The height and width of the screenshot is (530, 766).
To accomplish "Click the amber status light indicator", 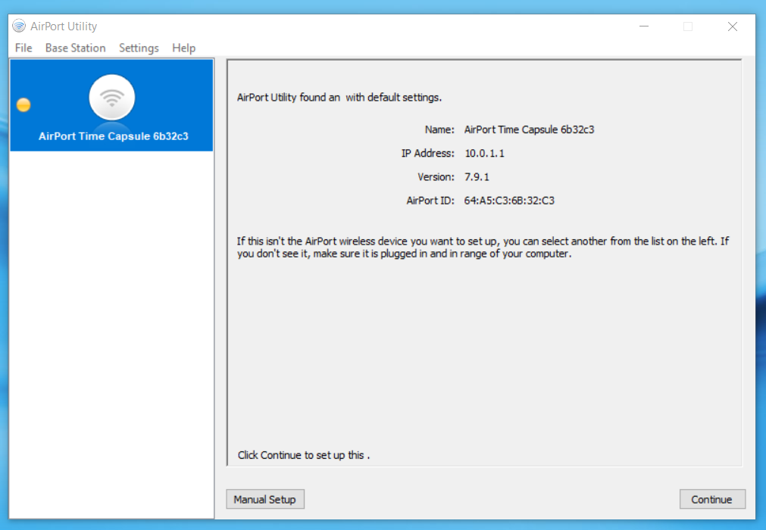I will pyautogui.click(x=23, y=105).
